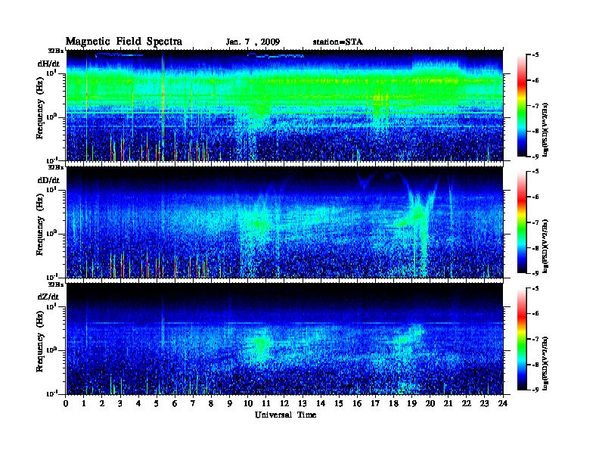Image resolution: width=599 pixels, height=463 pixels.
Task: Click the -6 tick on dD/dt color bar
Action: (x=535, y=197)
